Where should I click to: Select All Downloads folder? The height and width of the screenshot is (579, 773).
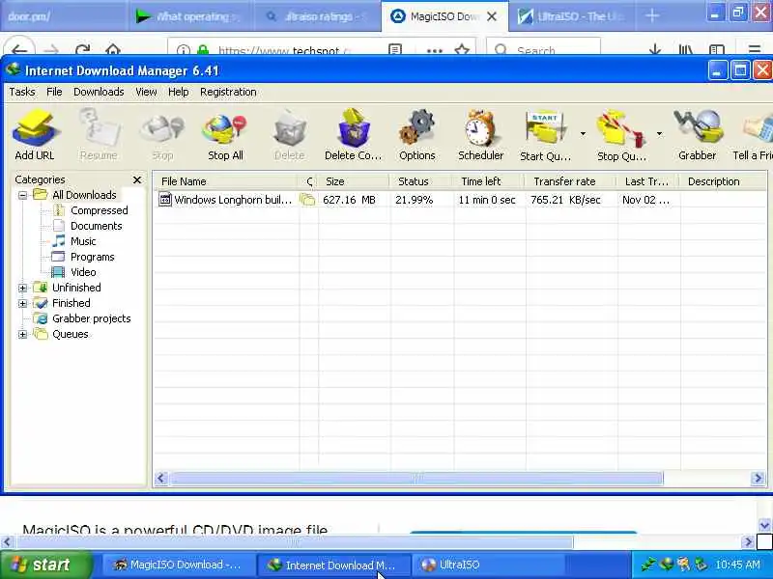[x=84, y=195]
